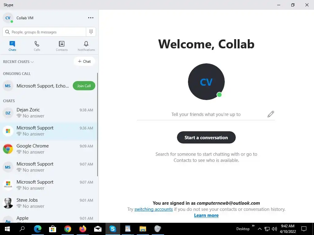Open the Google Chrome chat
Screen dimensions: 314x235
[x=49, y=149]
